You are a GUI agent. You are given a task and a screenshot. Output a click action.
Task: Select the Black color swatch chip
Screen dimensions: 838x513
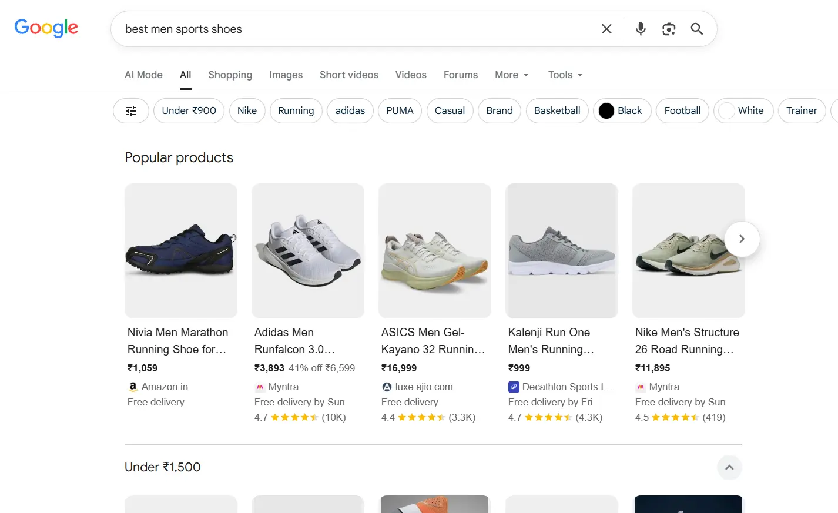click(622, 110)
